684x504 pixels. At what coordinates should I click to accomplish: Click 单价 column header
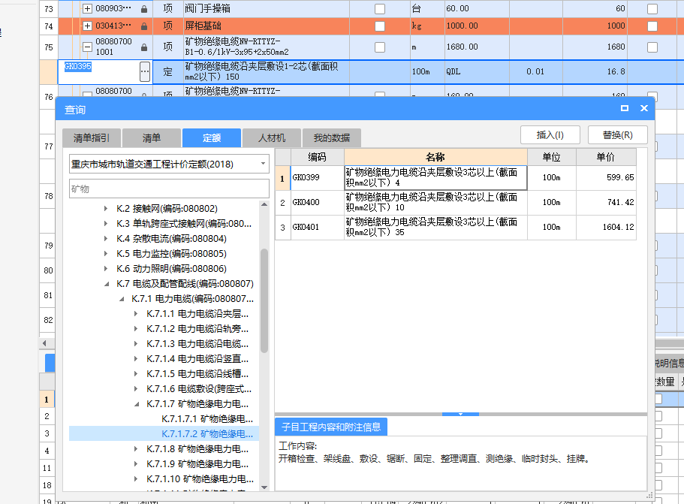click(x=605, y=157)
